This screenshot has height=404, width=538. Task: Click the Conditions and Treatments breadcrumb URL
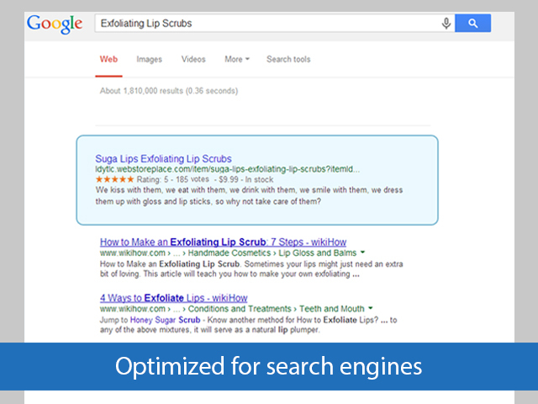pos(240,309)
